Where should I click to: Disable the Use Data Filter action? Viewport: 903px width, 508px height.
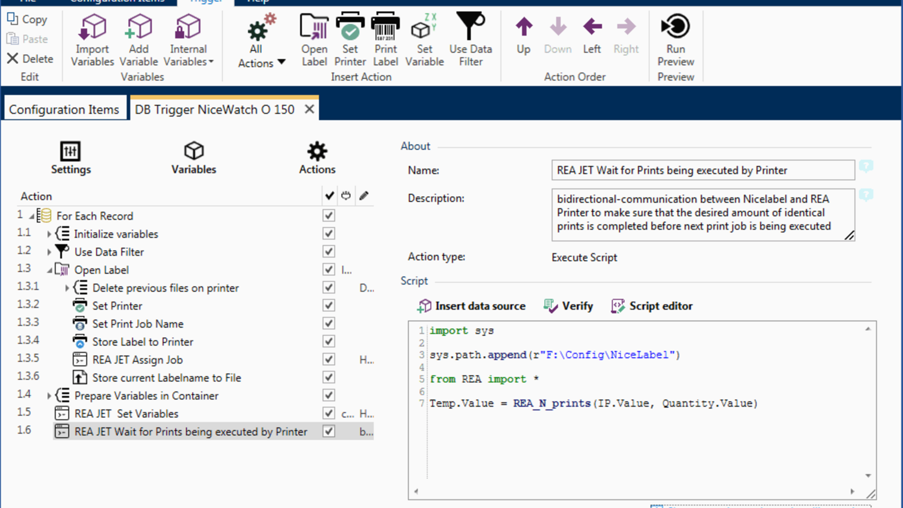pos(328,251)
